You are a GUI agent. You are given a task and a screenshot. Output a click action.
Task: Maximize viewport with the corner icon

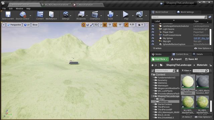pyautogui.click(x=146, y=25)
